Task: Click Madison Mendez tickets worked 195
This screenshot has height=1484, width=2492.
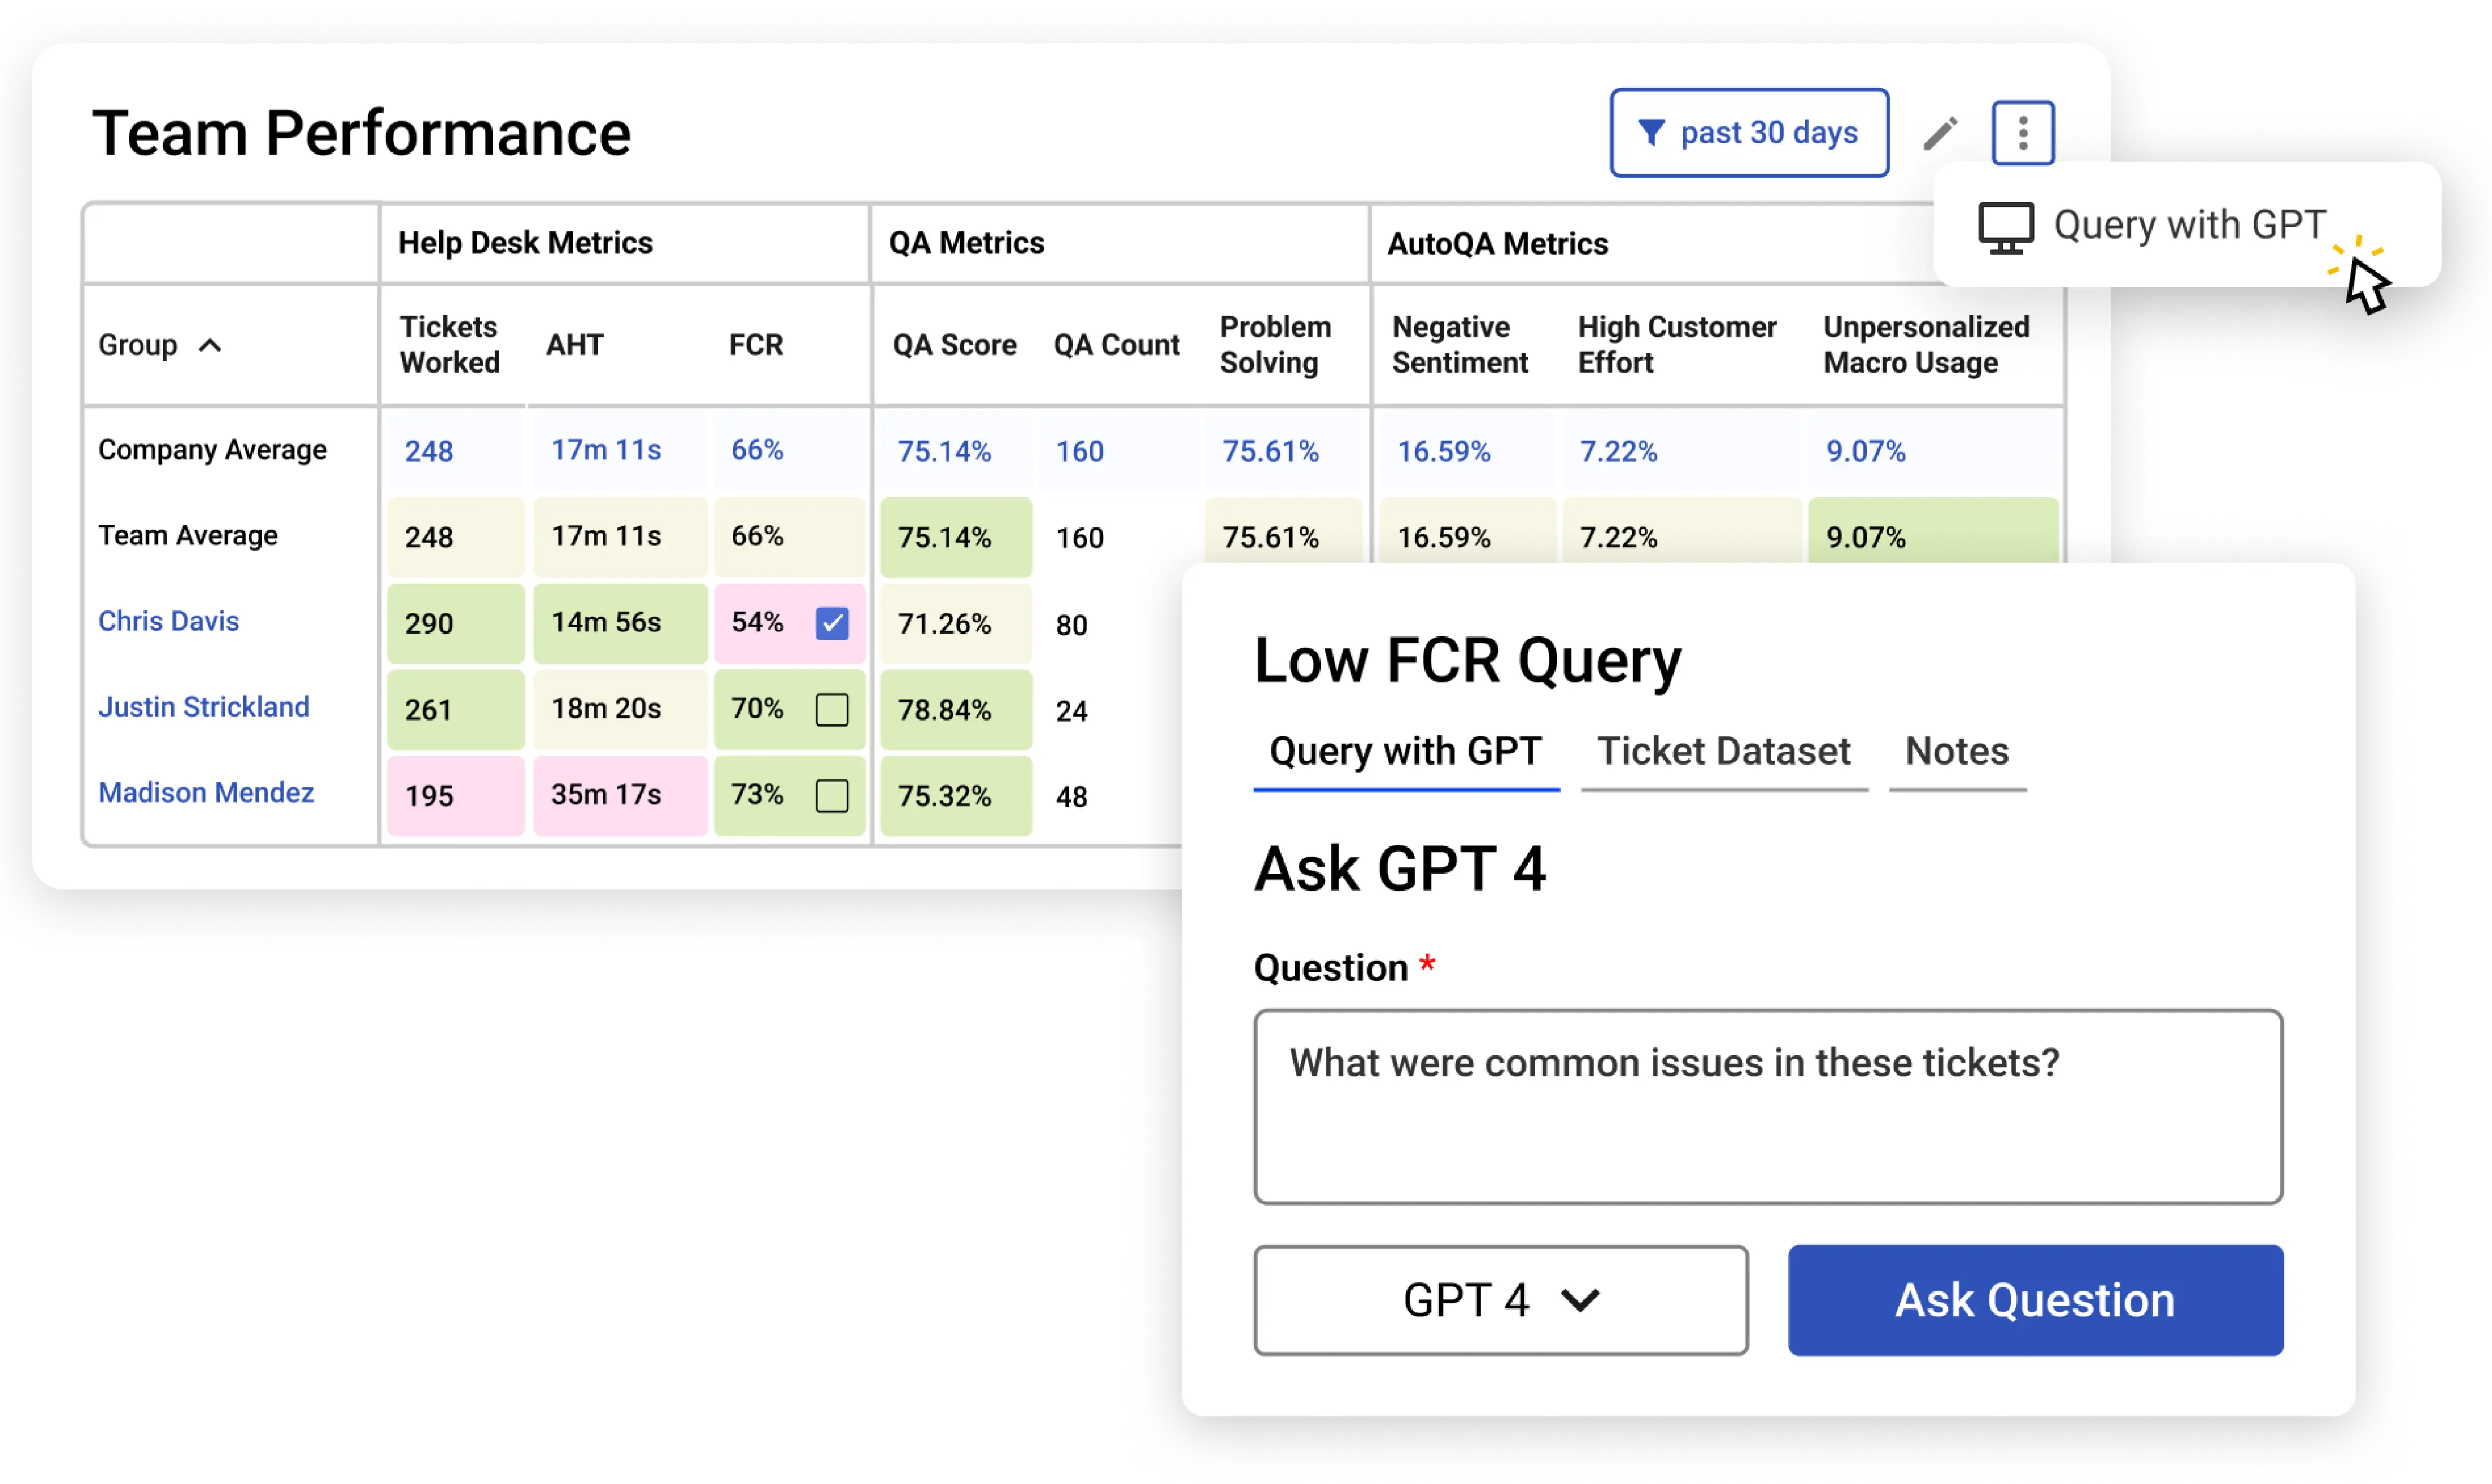Action: [x=456, y=795]
